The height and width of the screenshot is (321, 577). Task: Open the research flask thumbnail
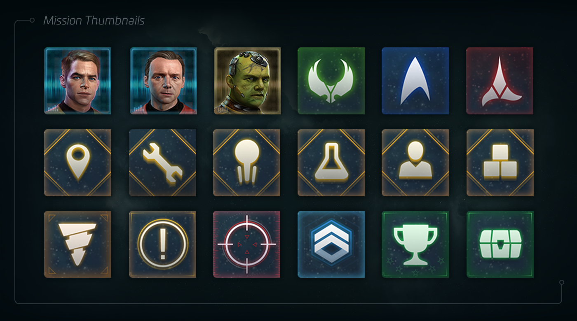(331, 163)
